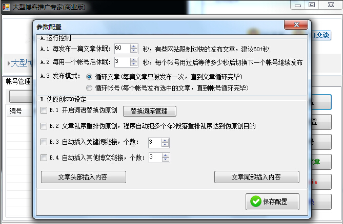343x224 pixels.
Task: Decrease the B.4 blog link count
Action: click(x=166, y=160)
